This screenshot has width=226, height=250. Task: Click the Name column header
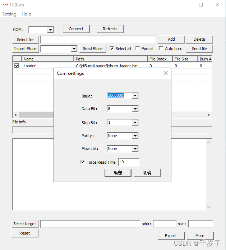click(48, 59)
